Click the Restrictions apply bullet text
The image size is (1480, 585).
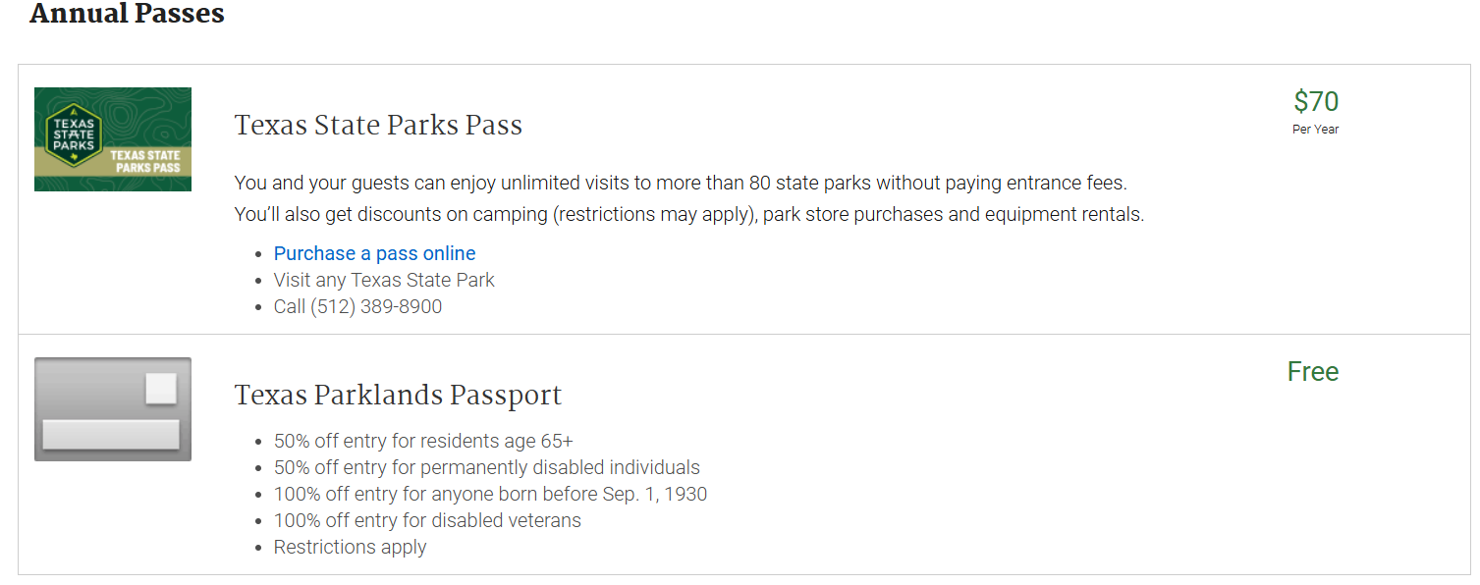point(350,548)
